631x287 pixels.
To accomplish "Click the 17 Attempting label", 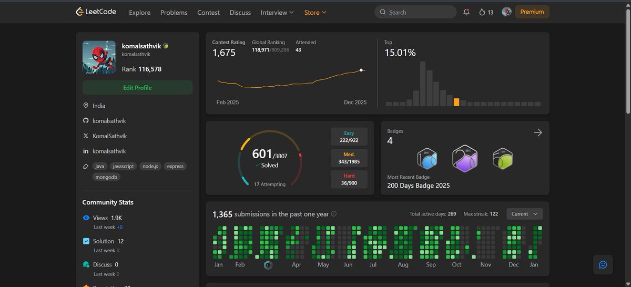I will click(x=270, y=184).
